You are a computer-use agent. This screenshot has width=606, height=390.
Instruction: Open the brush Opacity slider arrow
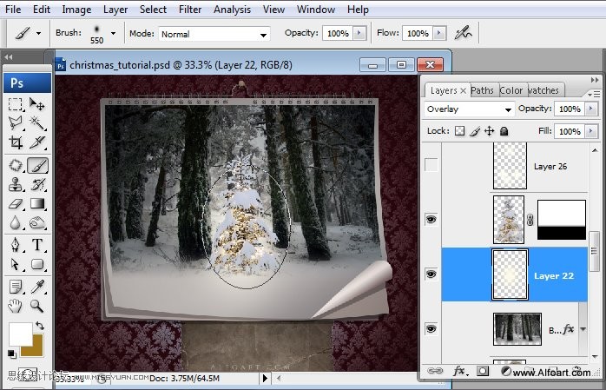coord(359,33)
